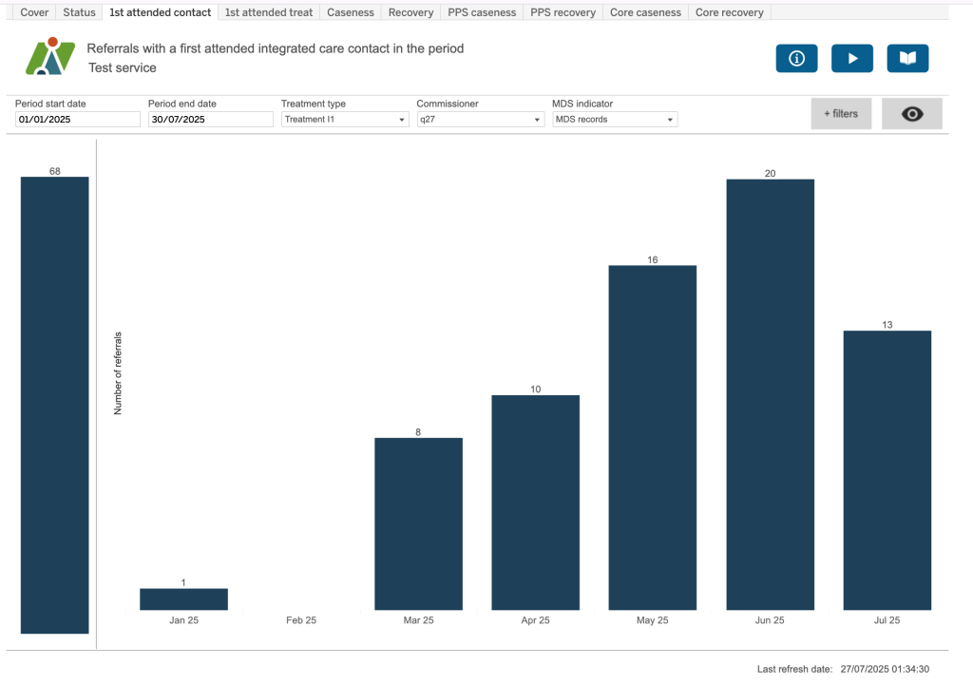The image size is (973, 684).
Task: Select the Jun 25 bar
Action: coord(770,394)
